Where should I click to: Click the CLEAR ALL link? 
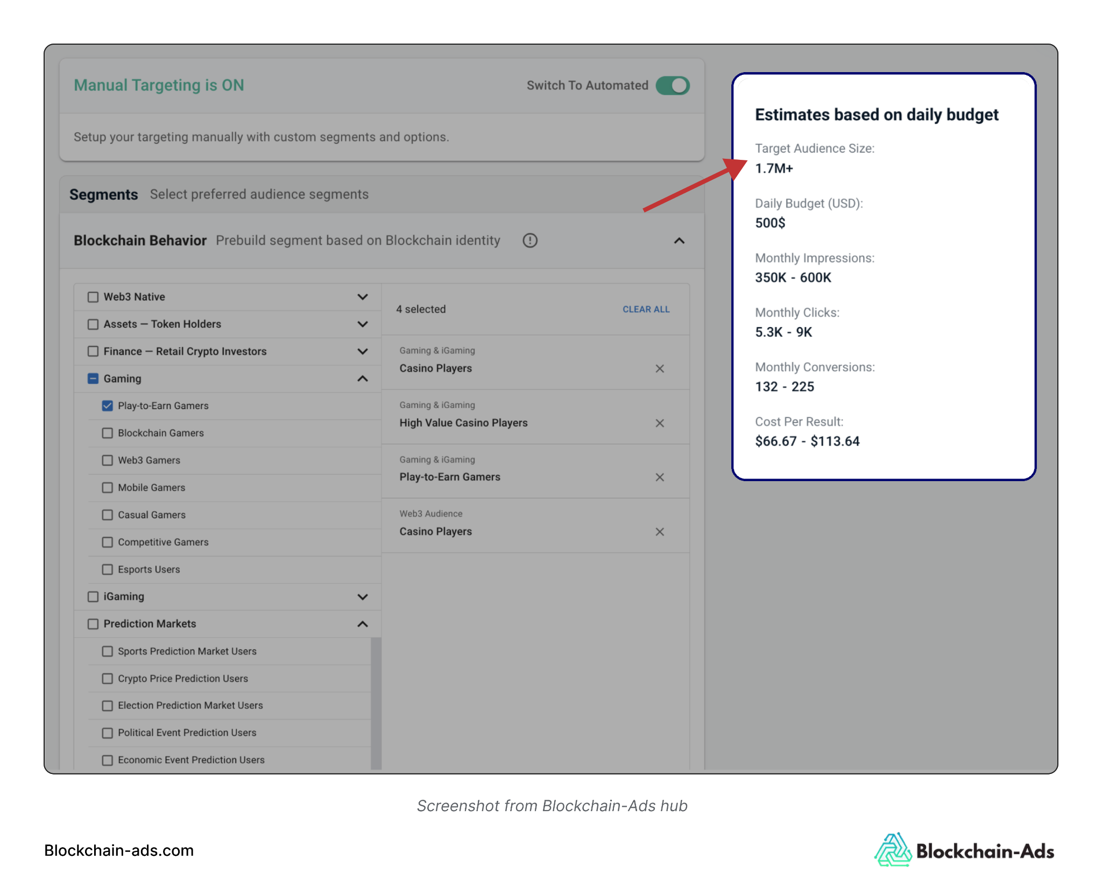click(x=646, y=309)
